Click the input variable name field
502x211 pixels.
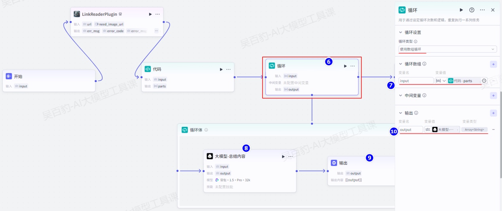click(x=416, y=81)
